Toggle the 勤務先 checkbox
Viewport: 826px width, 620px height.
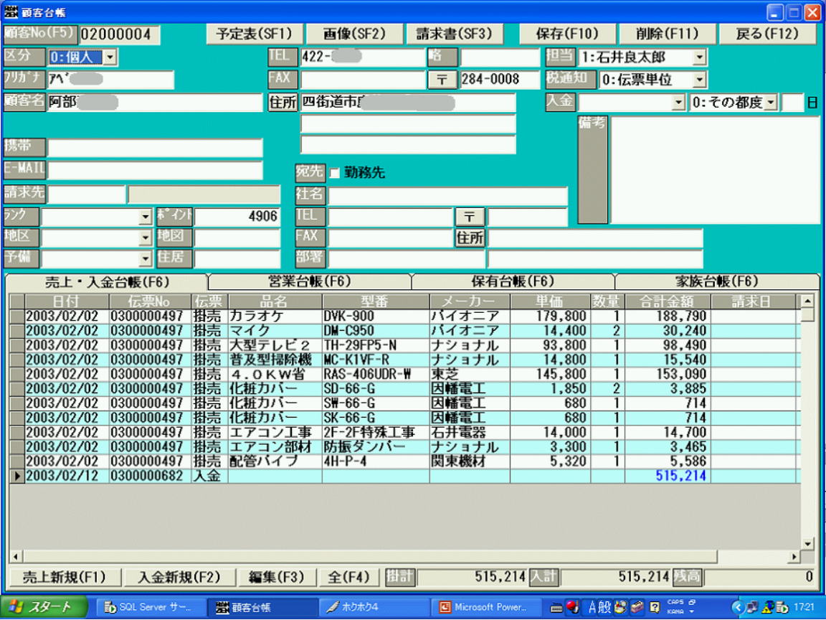tap(335, 173)
